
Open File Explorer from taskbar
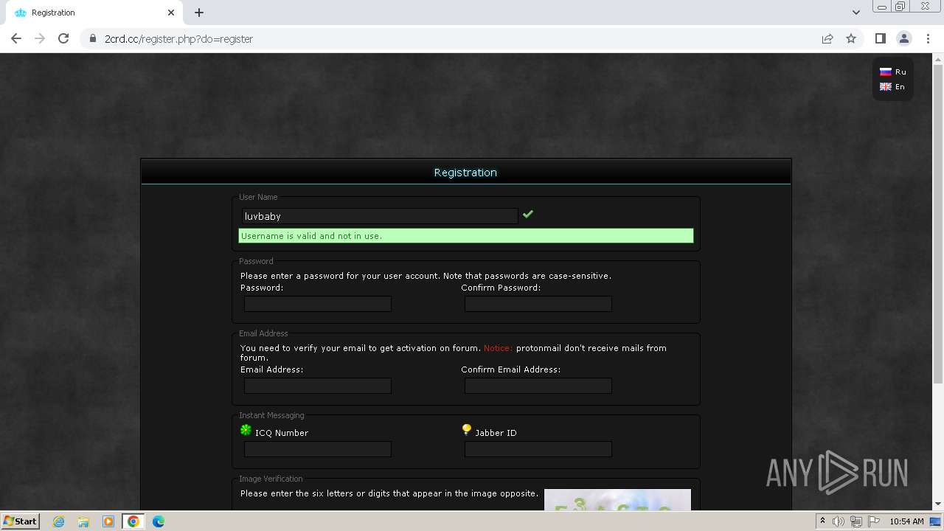[x=83, y=521]
